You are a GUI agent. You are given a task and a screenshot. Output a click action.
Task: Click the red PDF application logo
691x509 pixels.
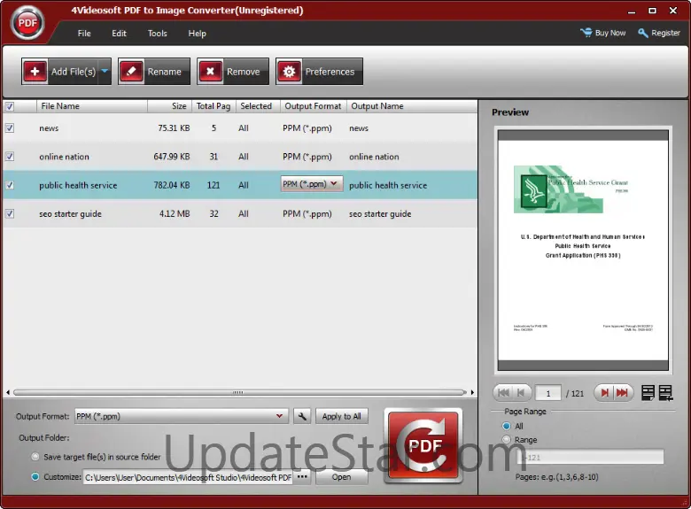click(27, 23)
